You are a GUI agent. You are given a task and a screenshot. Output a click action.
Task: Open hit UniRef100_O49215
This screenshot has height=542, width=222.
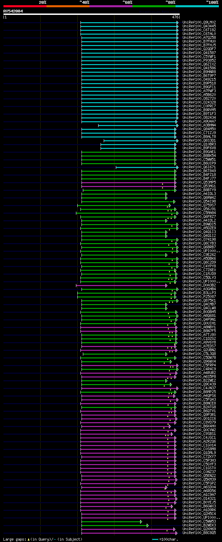[199, 79]
